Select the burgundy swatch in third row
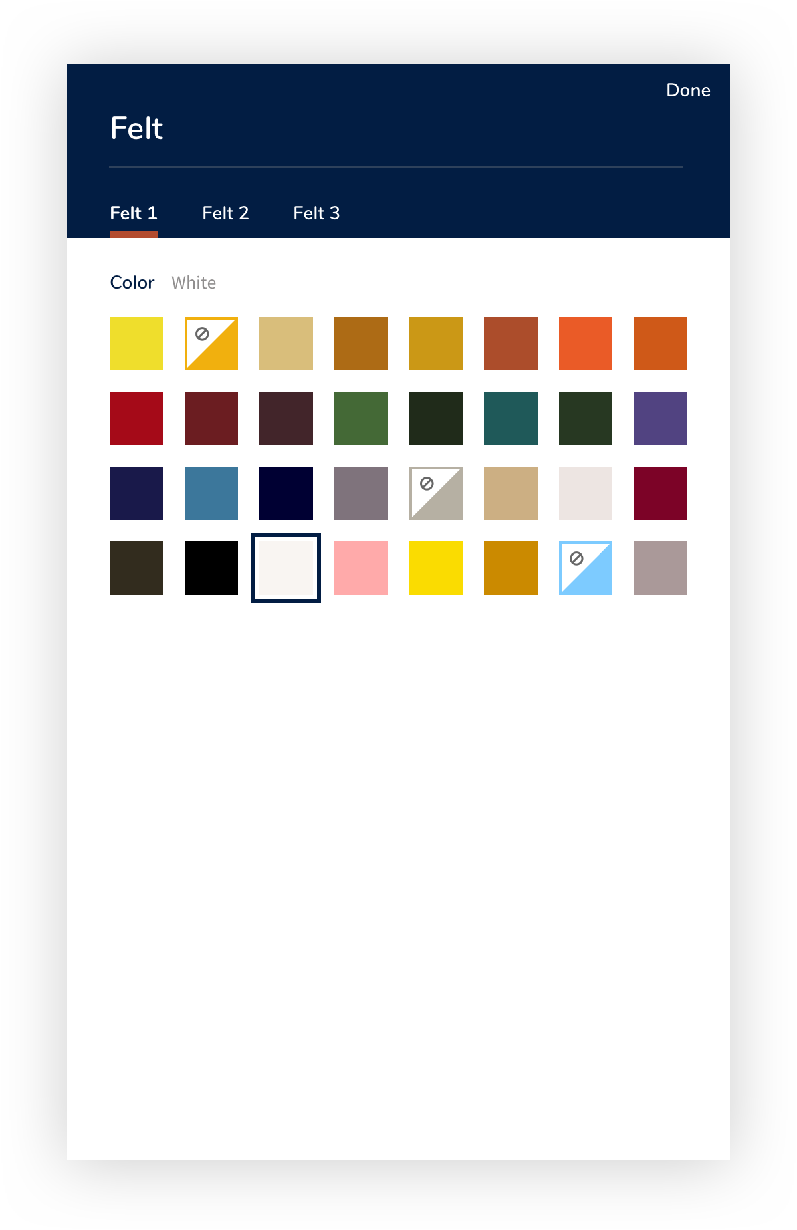Viewport: 797px width, 1230px height. [661, 493]
